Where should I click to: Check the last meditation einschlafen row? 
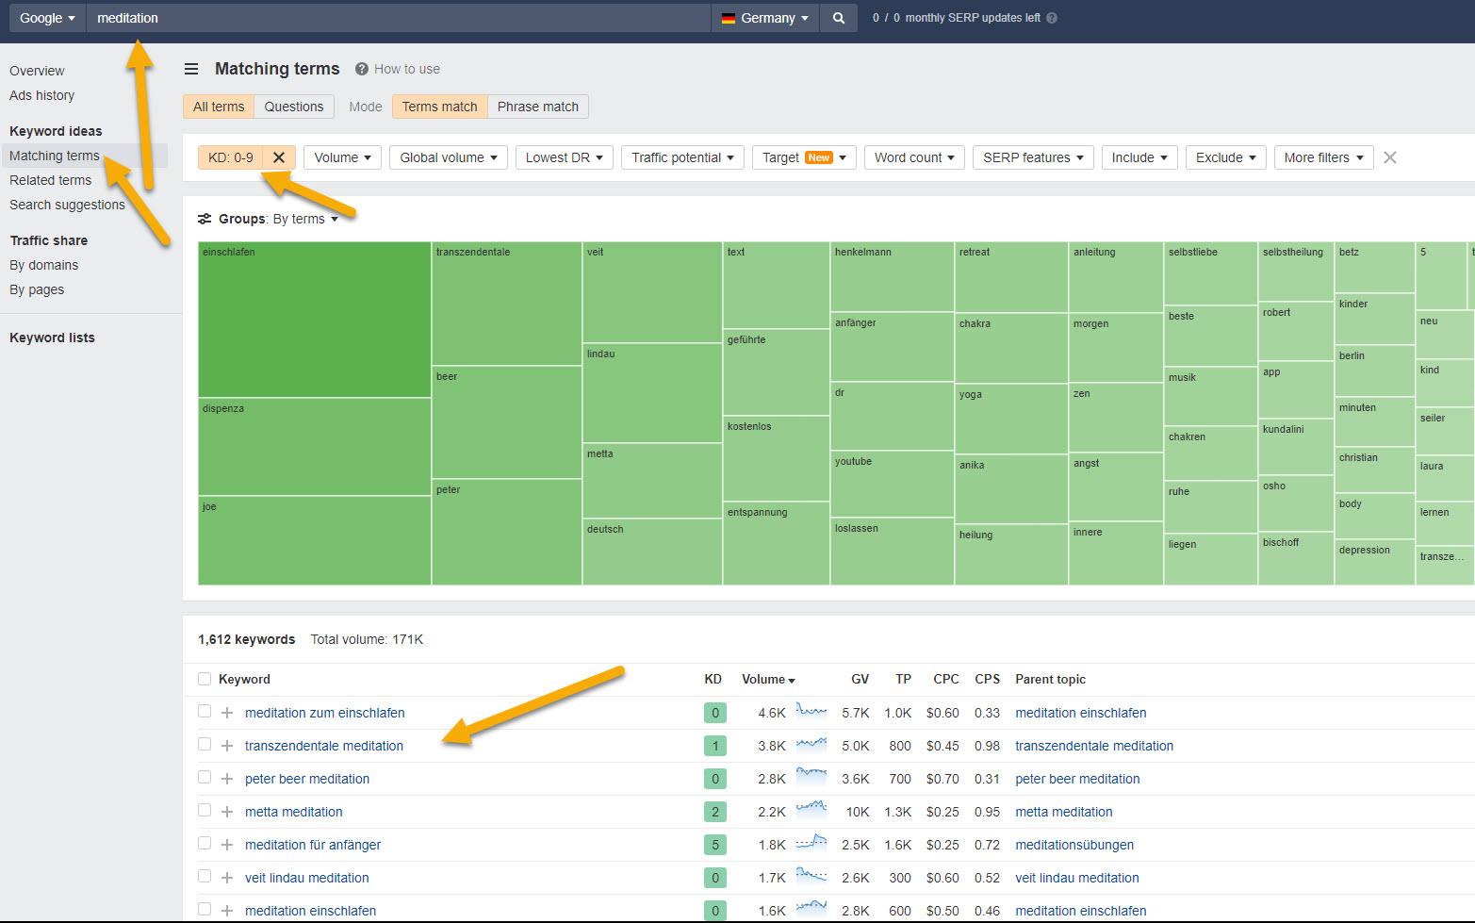[205, 910]
